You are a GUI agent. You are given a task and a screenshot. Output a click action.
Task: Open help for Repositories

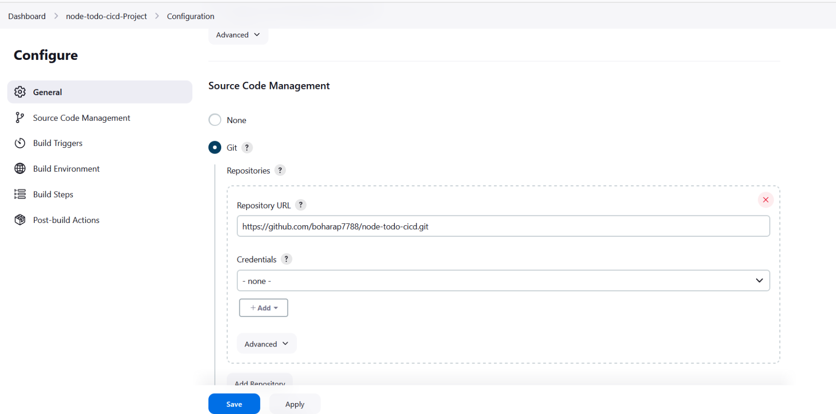click(280, 170)
